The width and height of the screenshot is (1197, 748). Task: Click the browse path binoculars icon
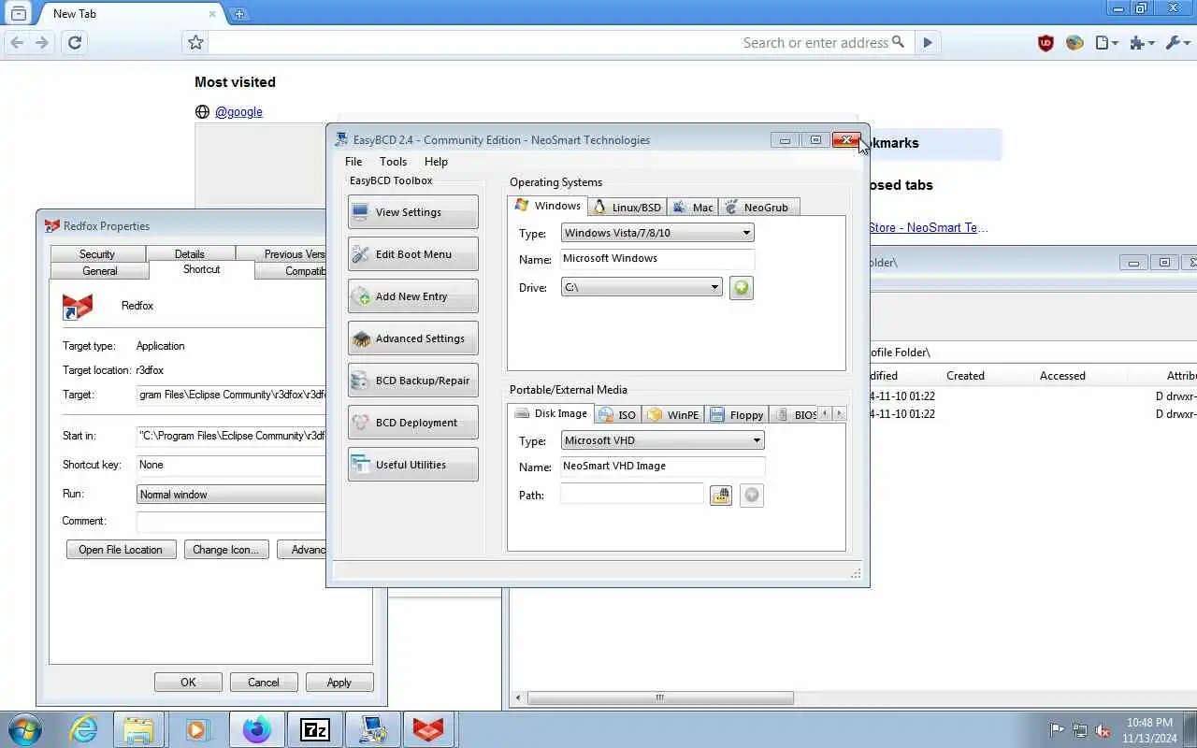click(720, 496)
